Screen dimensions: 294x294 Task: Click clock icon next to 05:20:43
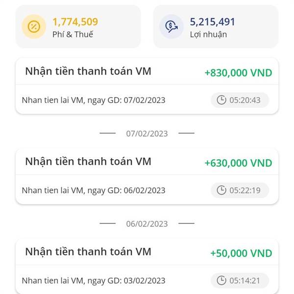221,100
